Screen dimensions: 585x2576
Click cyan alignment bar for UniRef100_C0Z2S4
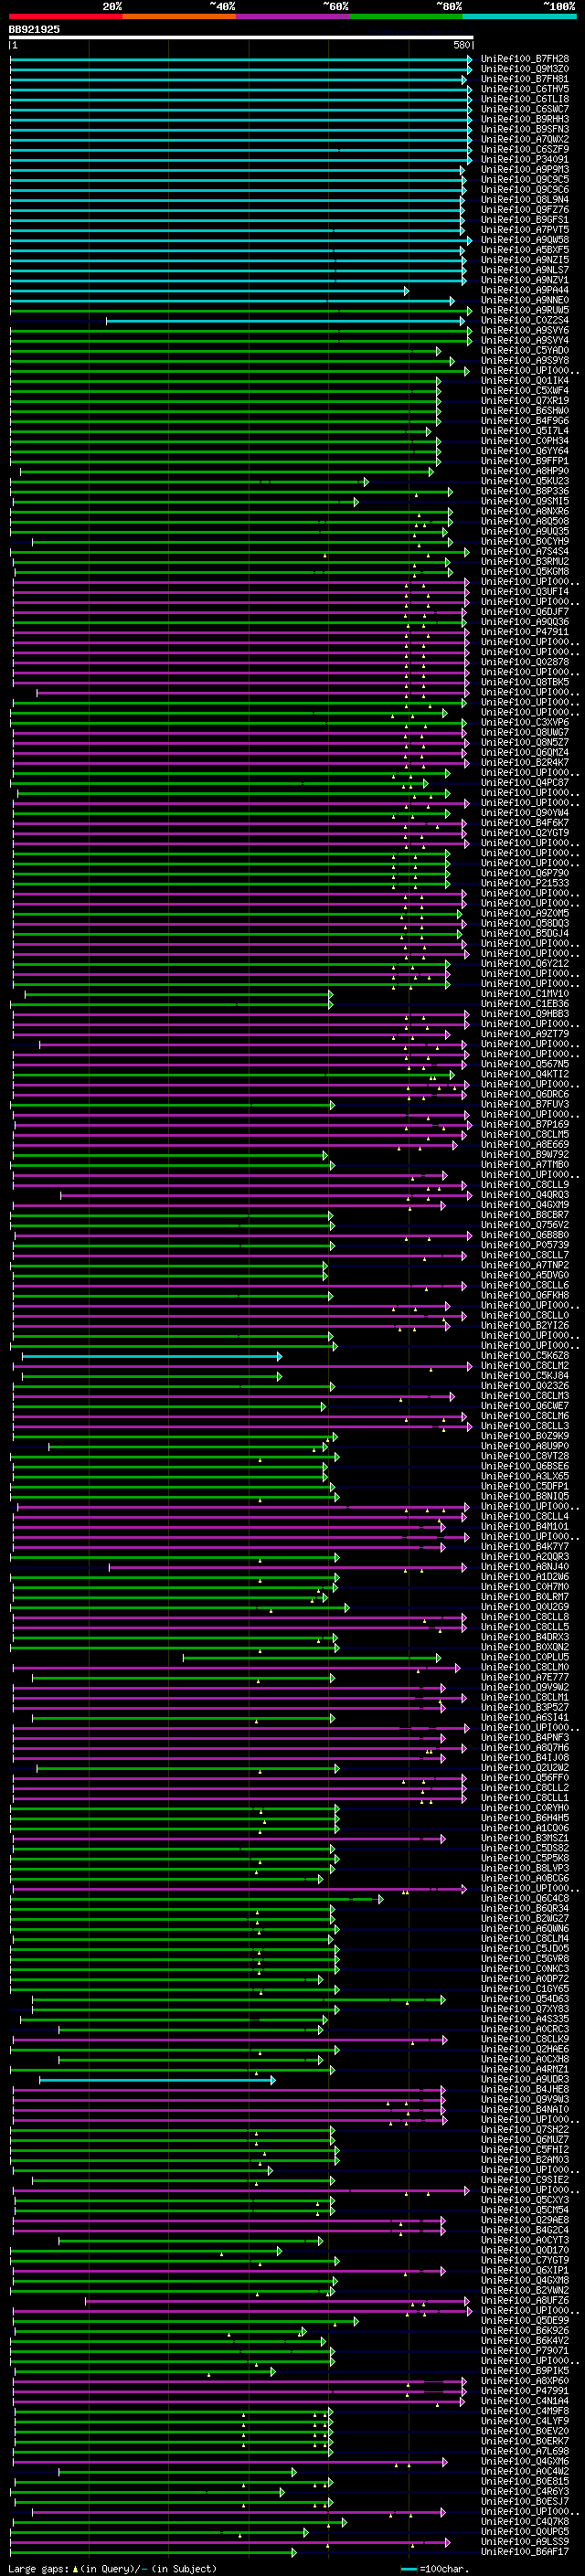click(287, 320)
